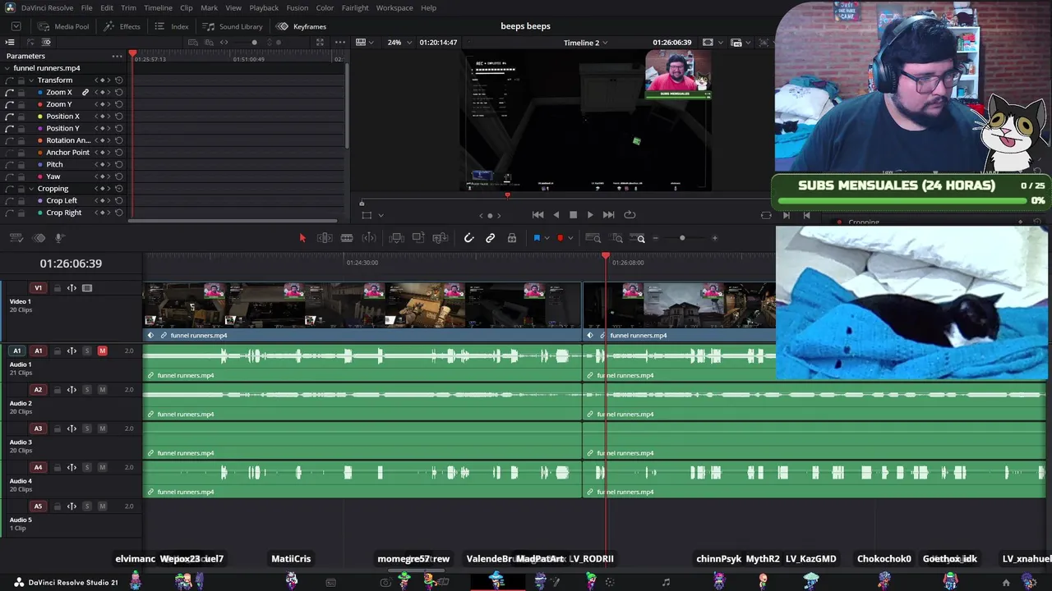Click the Replace Clip toolbar icon
Screen dimensions: 1052x591
point(441,238)
